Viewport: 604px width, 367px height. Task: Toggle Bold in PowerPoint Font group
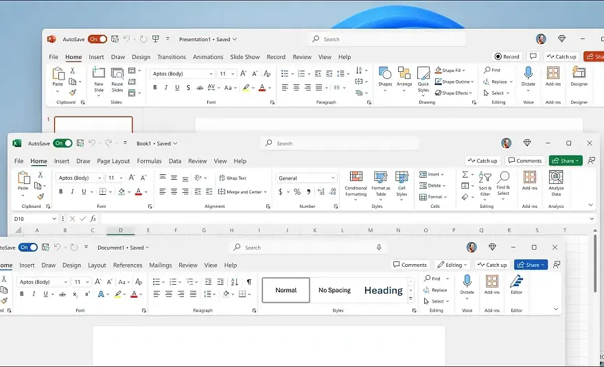[155, 88]
